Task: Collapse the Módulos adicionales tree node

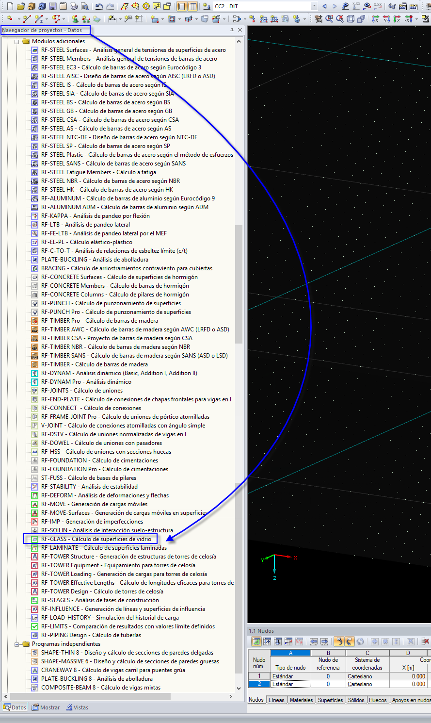Action: [x=16, y=41]
